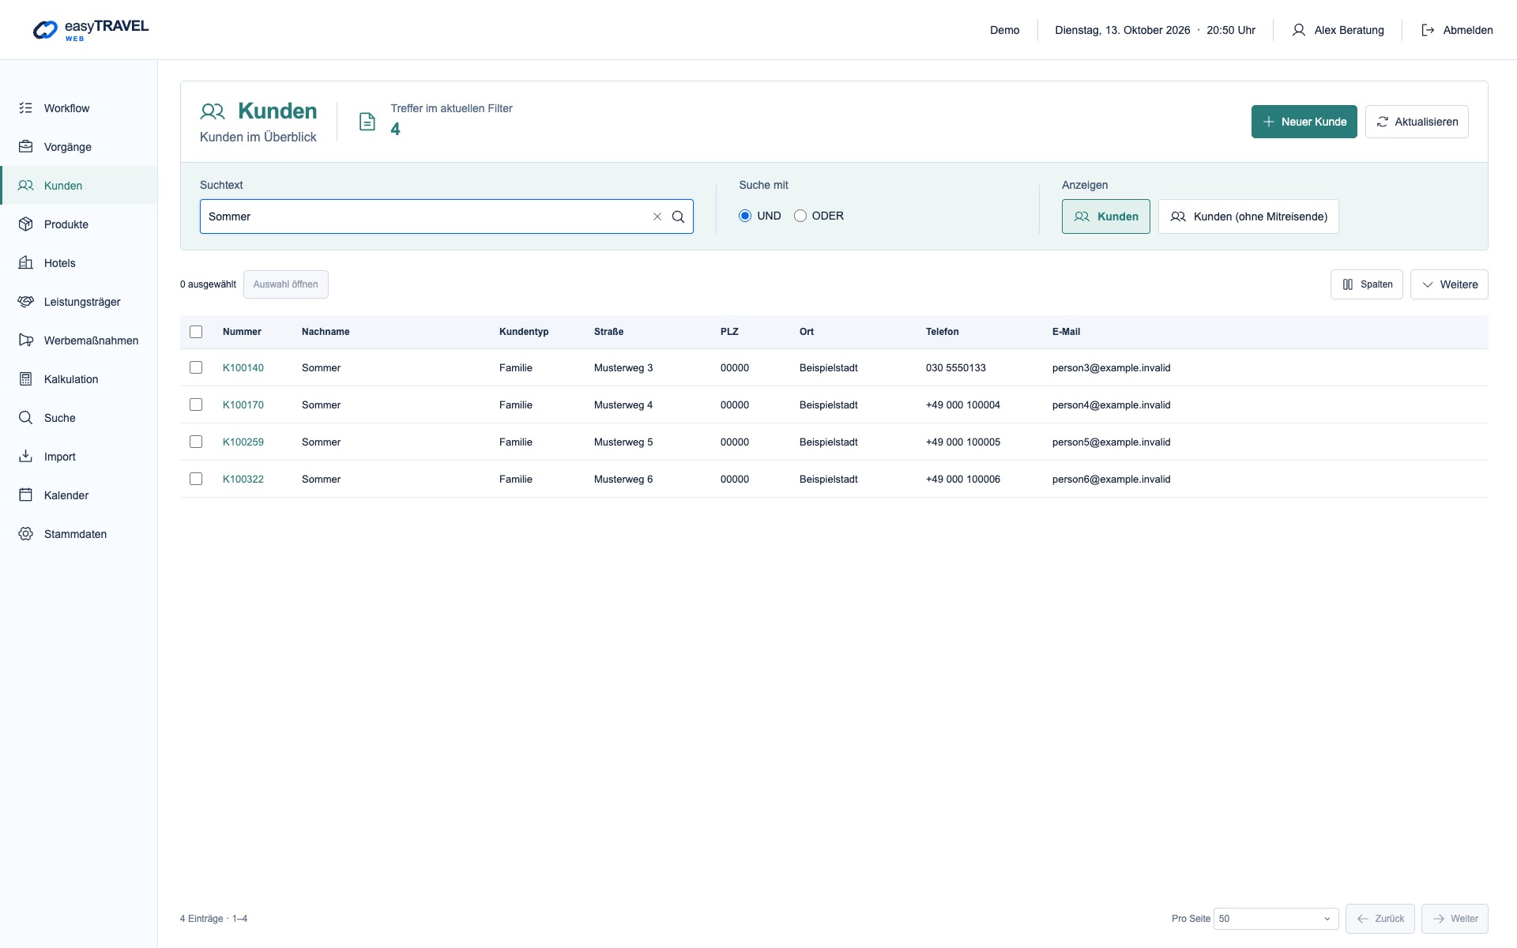Select the Kunden sidebar icon
The height and width of the screenshot is (948, 1517).
pyautogui.click(x=26, y=186)
